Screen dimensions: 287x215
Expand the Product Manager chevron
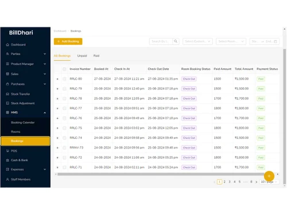pyautogui.click(x=45, y=64)
